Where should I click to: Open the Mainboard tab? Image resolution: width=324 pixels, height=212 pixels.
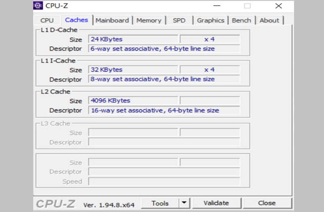click(x=112, y=21)
